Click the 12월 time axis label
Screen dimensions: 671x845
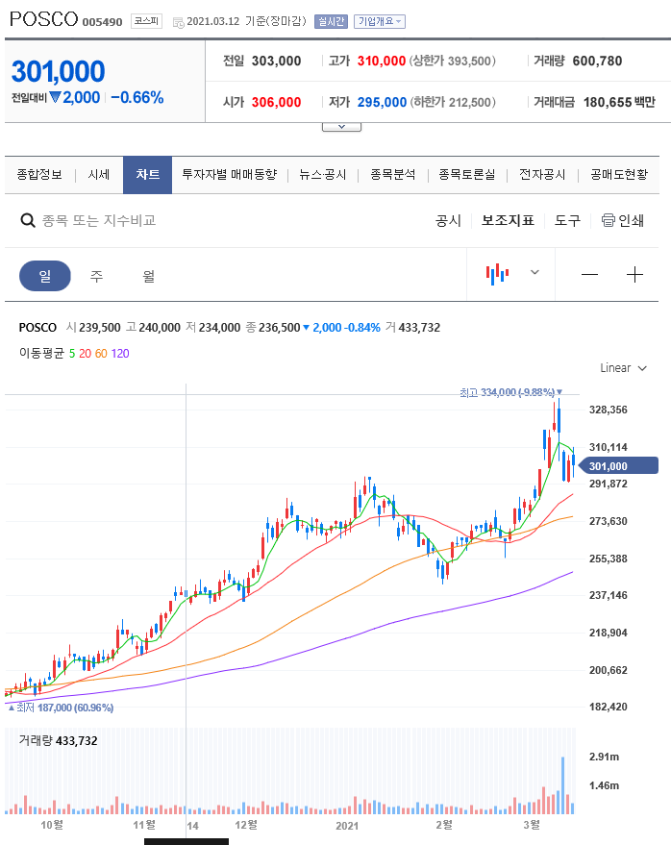point(246,825)
